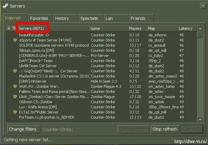Click the scrollbar up arrow
This screenshot has height=145, width=208.
[x=200, y=28]
